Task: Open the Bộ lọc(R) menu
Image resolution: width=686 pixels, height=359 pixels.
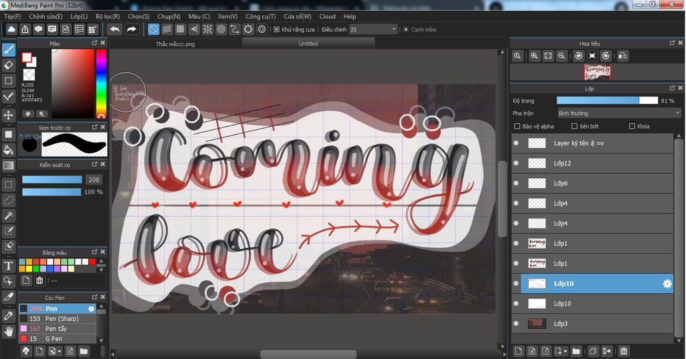Action: tap(108, 16)
